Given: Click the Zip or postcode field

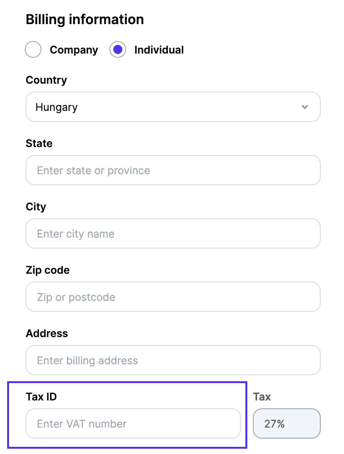Looking at the screenshot, I should tap(173, 297).
